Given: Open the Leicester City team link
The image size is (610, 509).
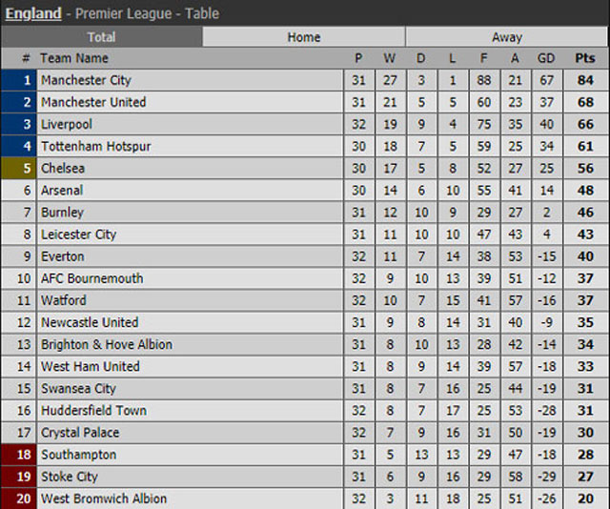Looking at the screenshot, I should pyautogui.click(x=78, y=234).
